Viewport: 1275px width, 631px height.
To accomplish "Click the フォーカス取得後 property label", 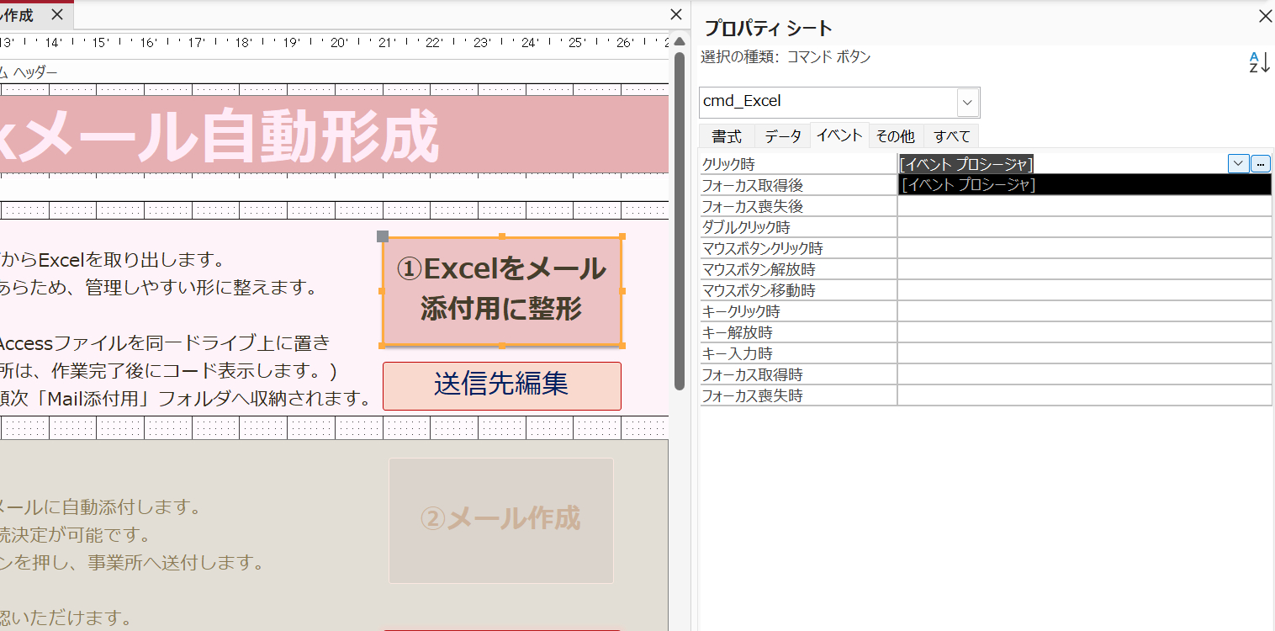I will point(753,185).
